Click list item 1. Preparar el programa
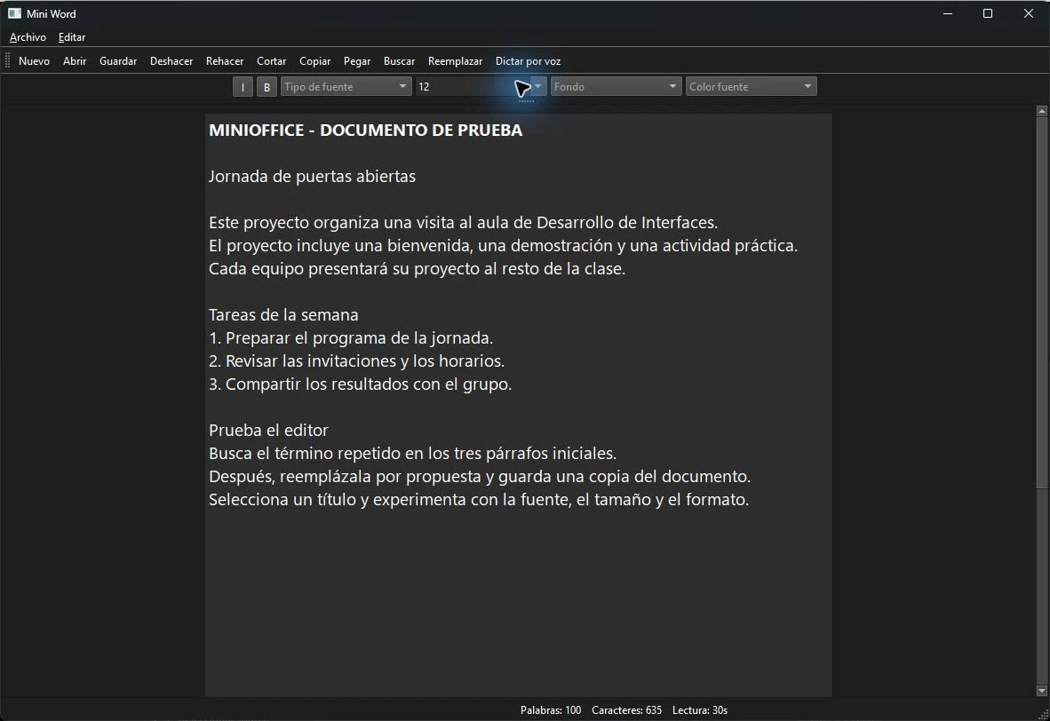The height and width of the screenshot is (721, 1050). (351, 338)
